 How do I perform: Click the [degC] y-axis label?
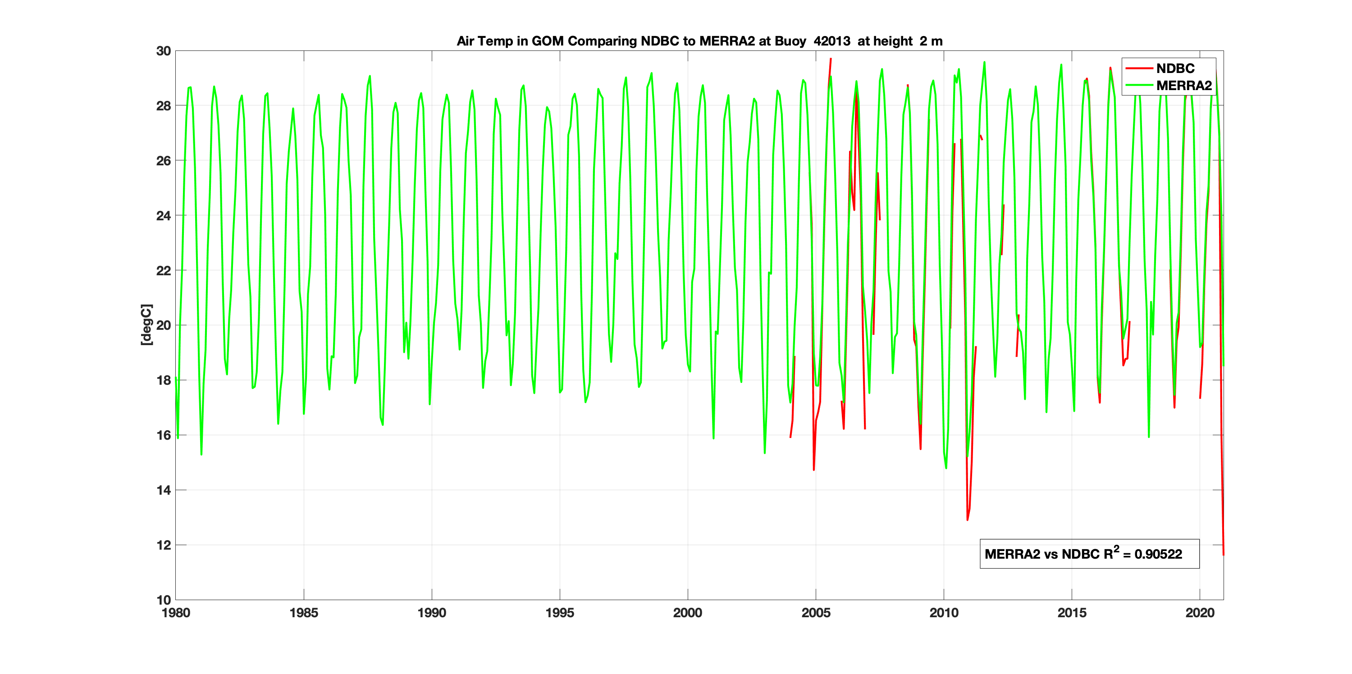[x=146, y=325]
